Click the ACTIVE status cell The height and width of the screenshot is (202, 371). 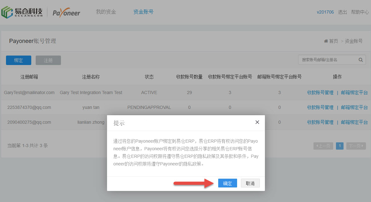tap(149, 92)
